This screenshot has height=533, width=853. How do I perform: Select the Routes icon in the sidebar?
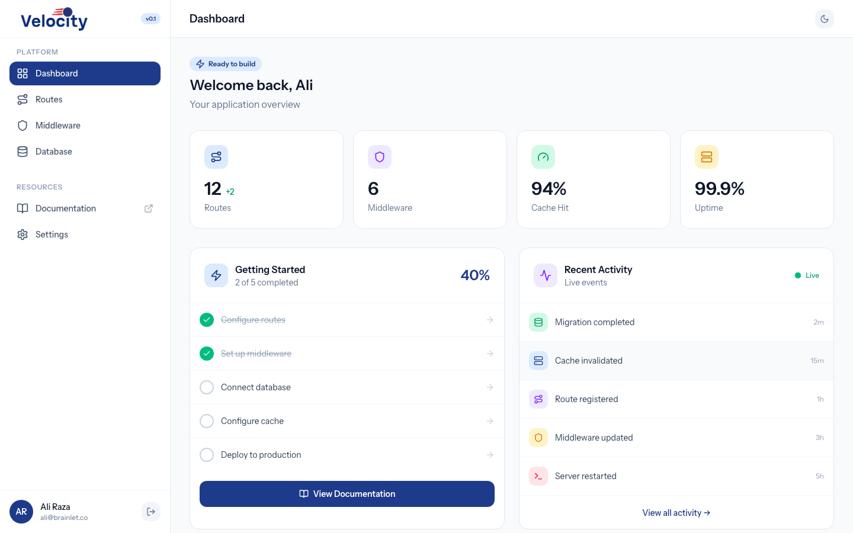coord(22,99)
